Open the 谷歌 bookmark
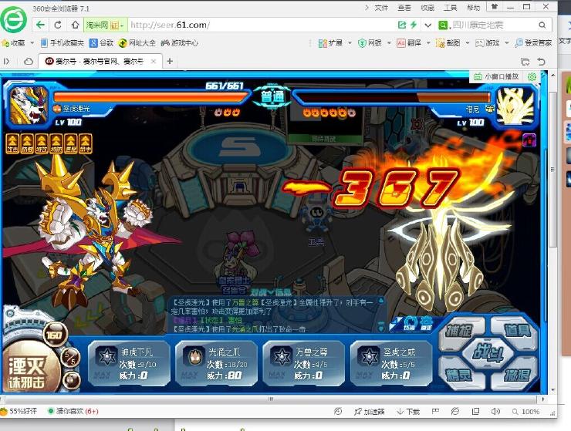The image size is (571, 431). click(x=101, y=43)
